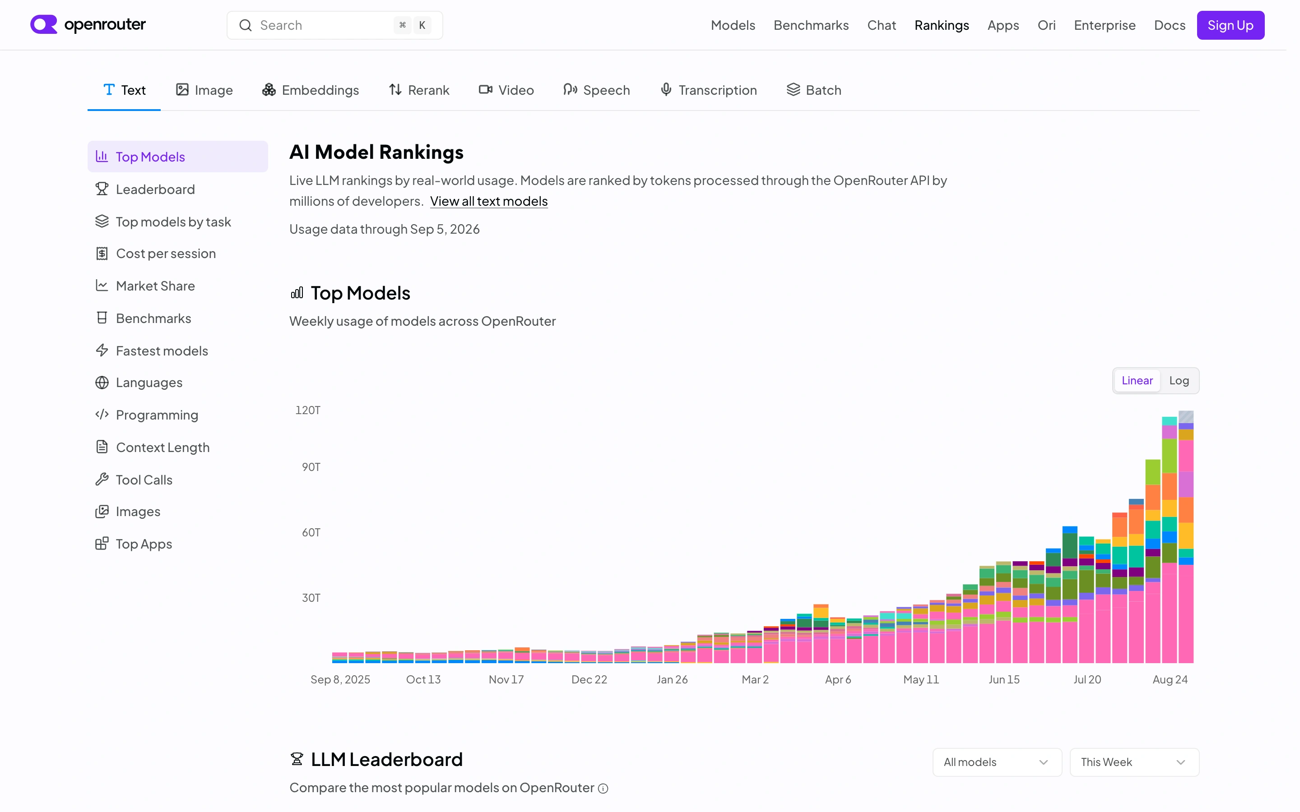The width and height of the screenshot is (1300, 812).
Task: Click "Usage data through Sep 5, 2026" text
Action: point(385,229)
